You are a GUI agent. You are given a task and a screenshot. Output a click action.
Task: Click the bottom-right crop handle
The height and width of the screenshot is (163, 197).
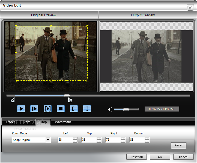point(87,80)
